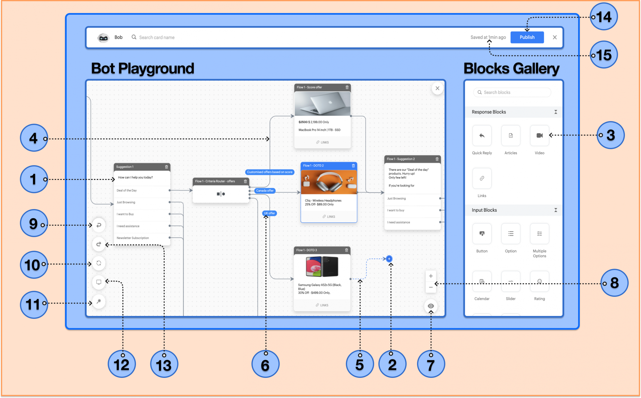The width and height of the screenshot is (641, 398).
Task: Click the magic wand auto-arrange icon
Action: [99, 302]
